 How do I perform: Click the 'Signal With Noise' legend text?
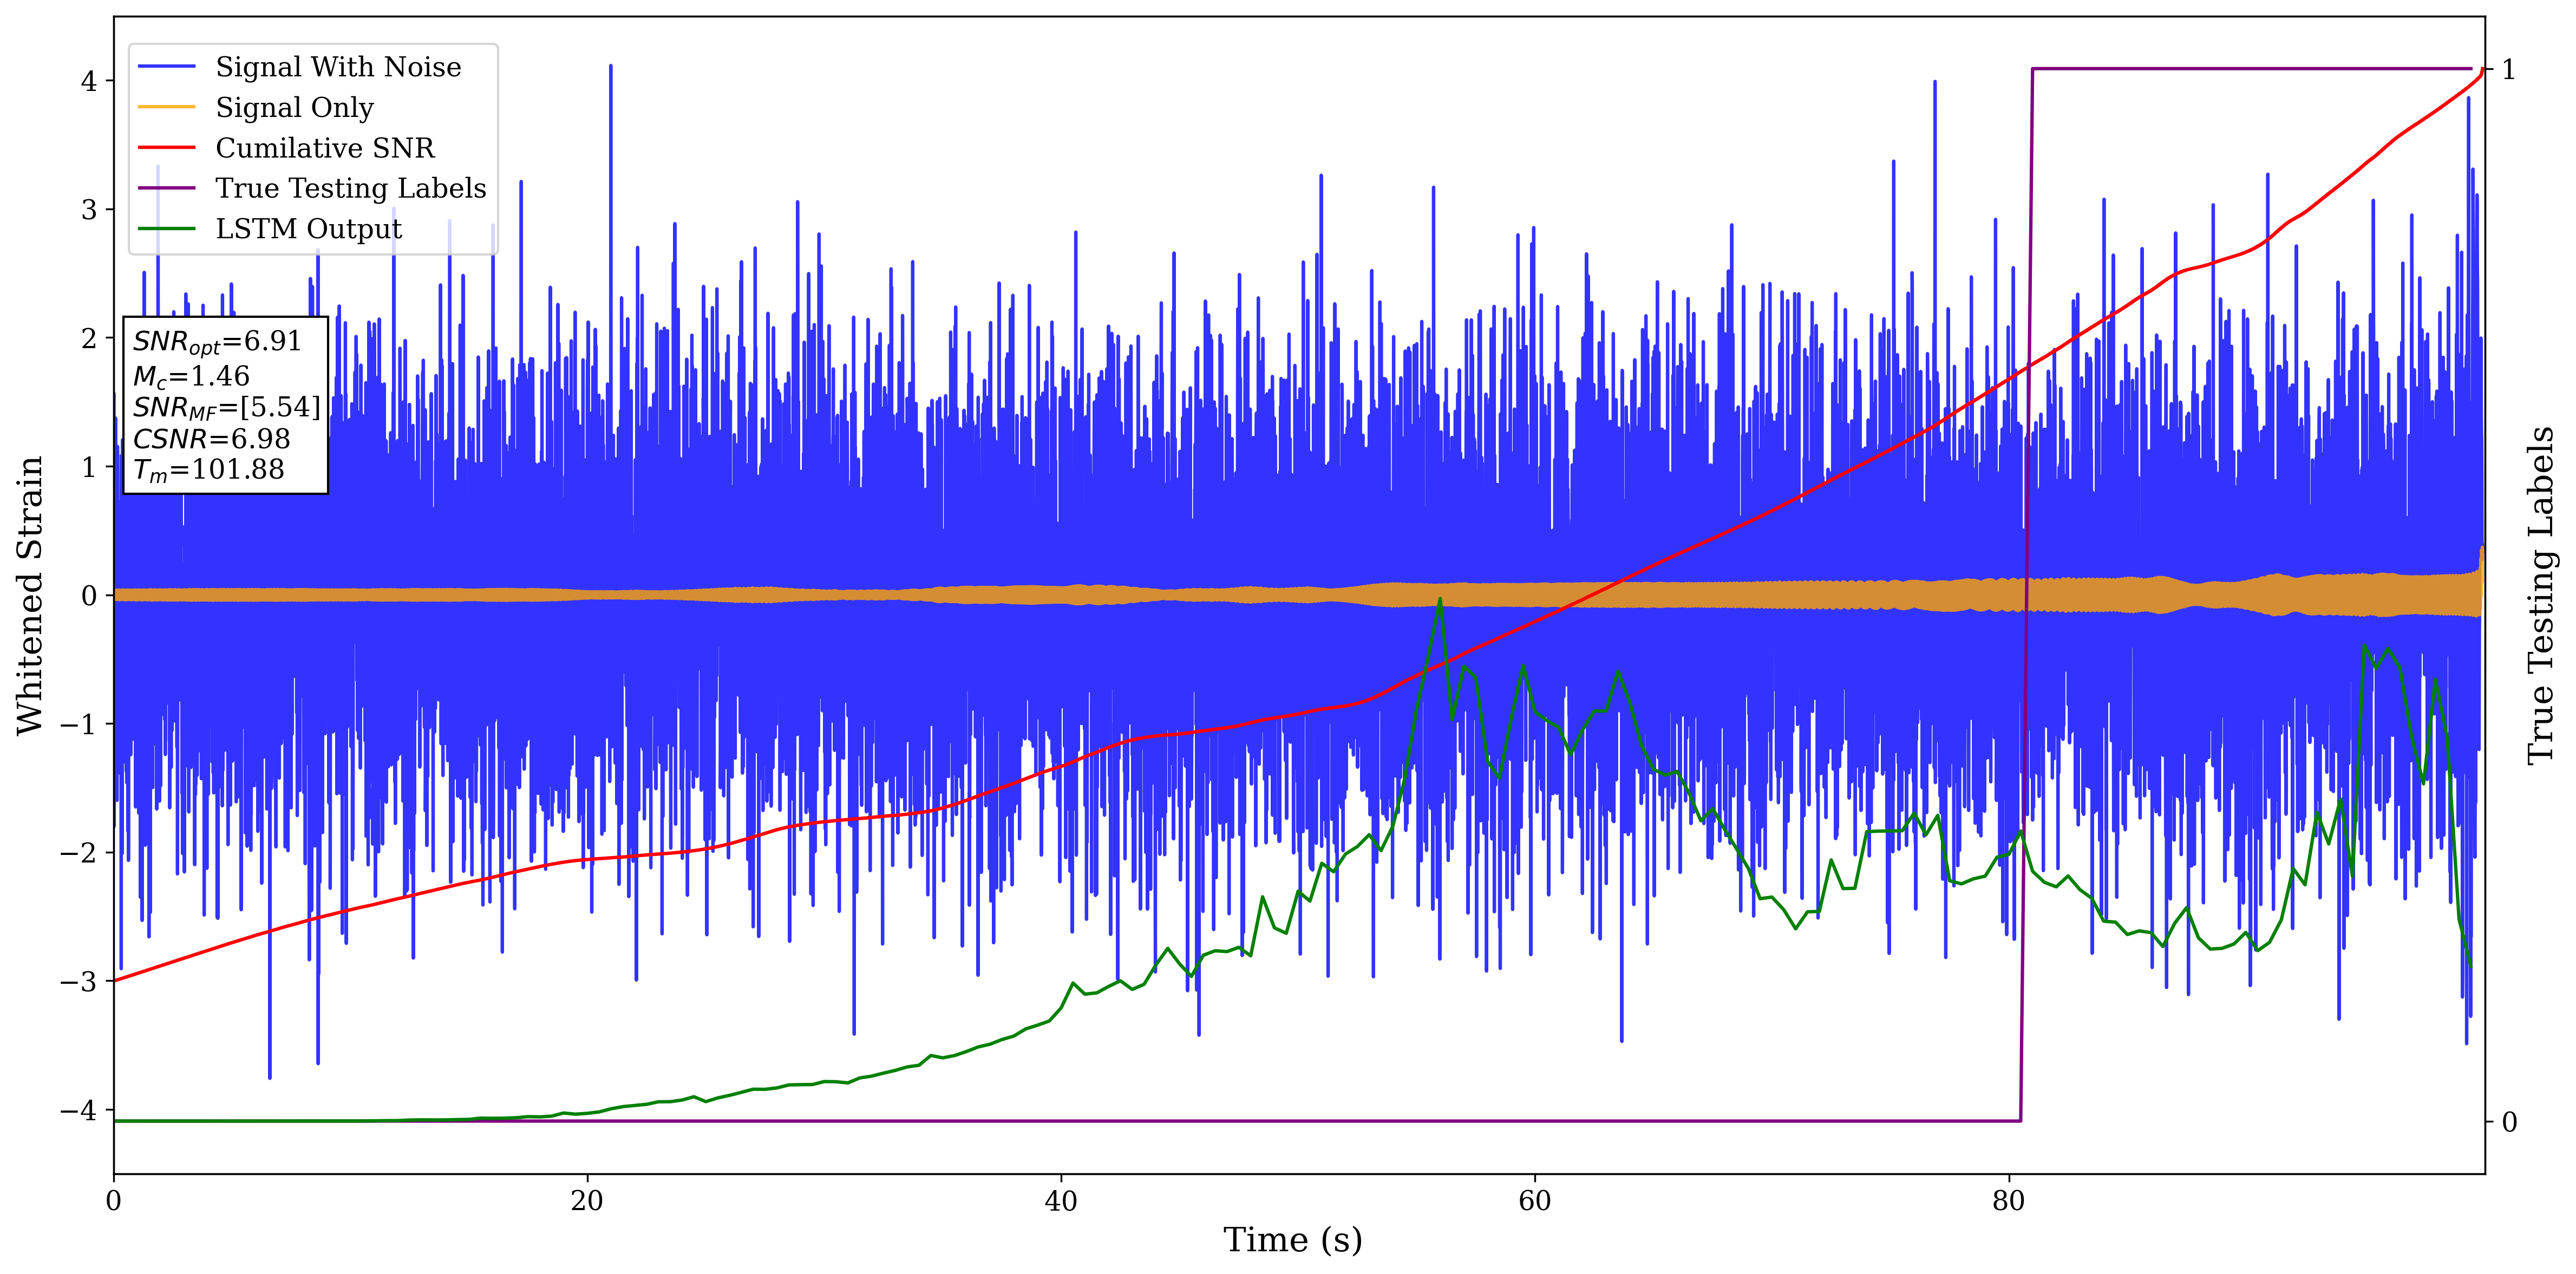tap(338, 67)
